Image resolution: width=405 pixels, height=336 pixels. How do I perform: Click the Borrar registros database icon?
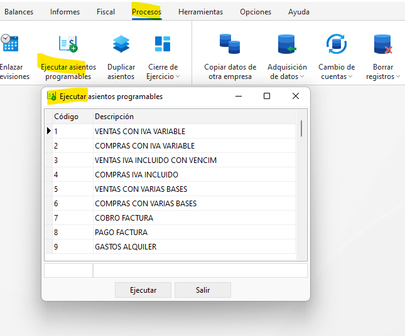click(x=383, y=44)
